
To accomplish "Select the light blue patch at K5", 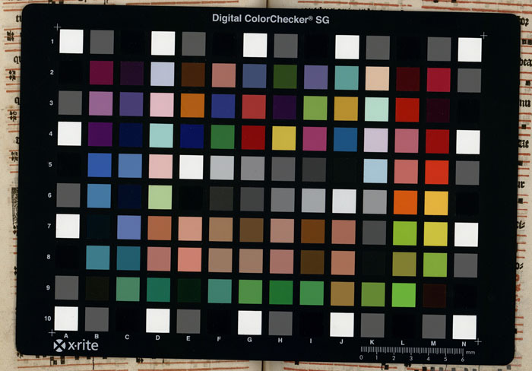I will [375, 171].
